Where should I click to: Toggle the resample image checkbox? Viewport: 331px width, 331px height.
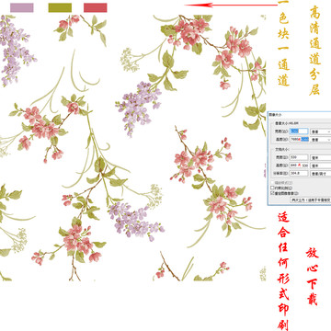(x=272, y=193)
